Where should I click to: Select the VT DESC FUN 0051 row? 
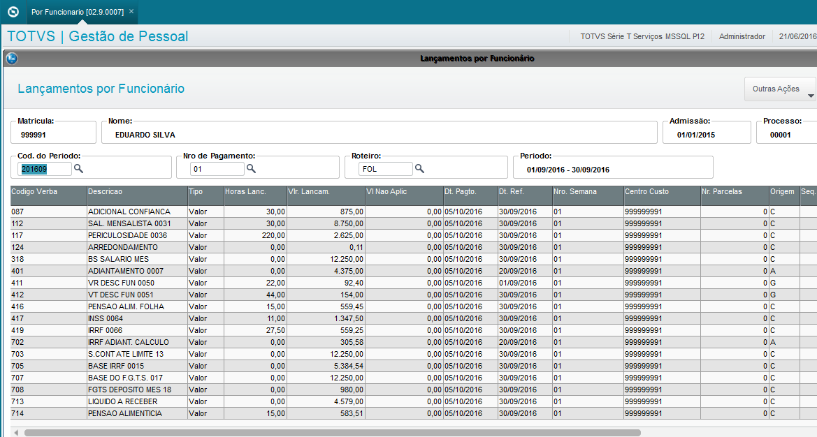coord(414,295)
